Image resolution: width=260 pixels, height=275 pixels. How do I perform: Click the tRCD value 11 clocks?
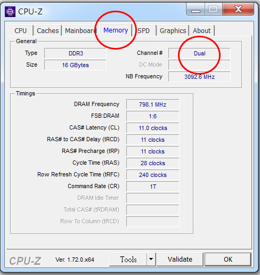pyautogui.click(x=153, y=140)
